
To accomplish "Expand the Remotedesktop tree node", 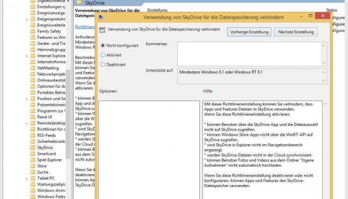I will coord(27,123).
